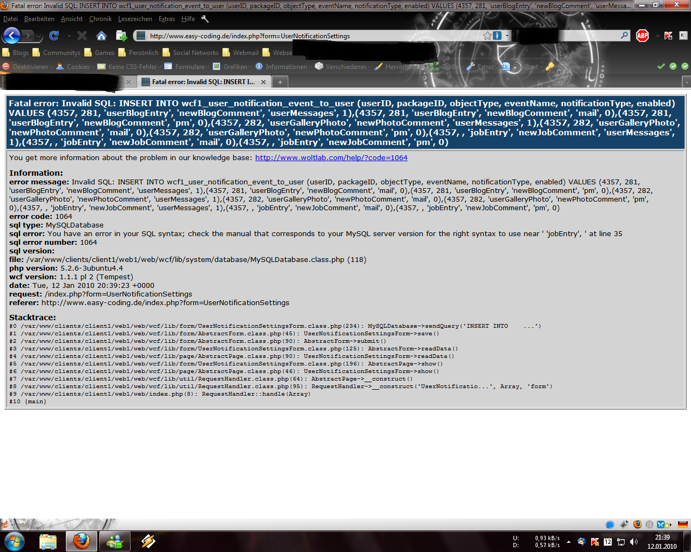This screenshot has width=691, height=552.
Task: Open the Chronik menu
Action: click(x=100, y=19)
